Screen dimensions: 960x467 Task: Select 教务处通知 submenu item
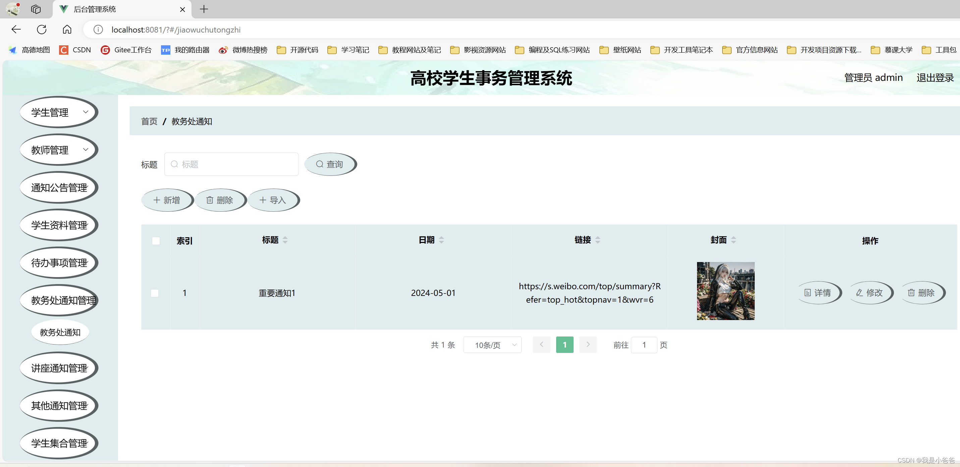(60, 332)
